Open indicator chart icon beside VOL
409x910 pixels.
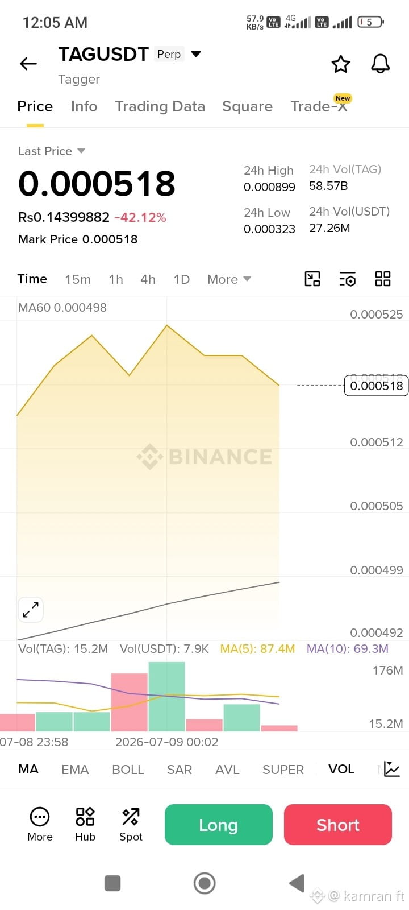tap(392, 769)
